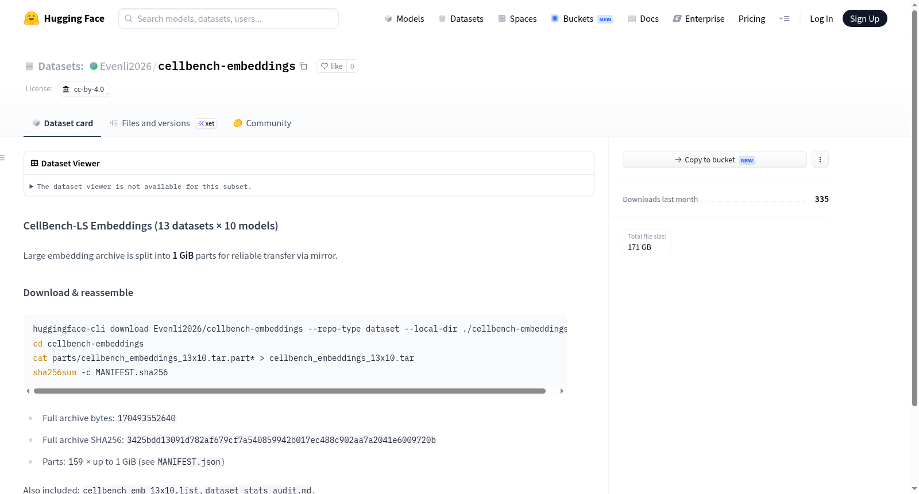Click the Download & reassemble heading
919x494 pixels.
[78, 293]
